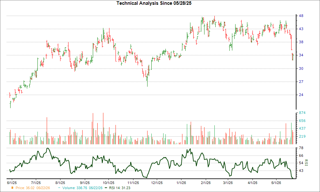
Task: Click the 8/1/25 date label
Action: pos(60,183)
